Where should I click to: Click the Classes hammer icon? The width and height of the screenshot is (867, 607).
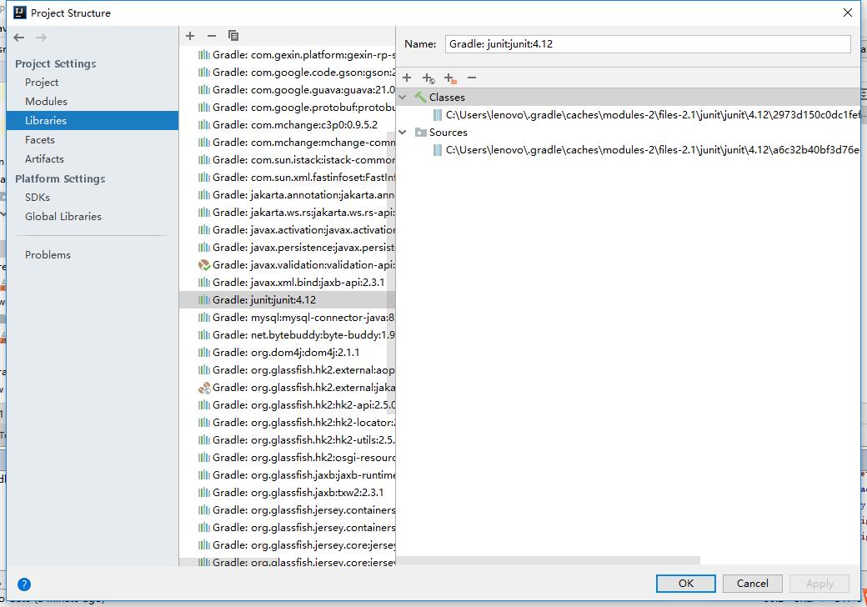click(x=420, y=98)
